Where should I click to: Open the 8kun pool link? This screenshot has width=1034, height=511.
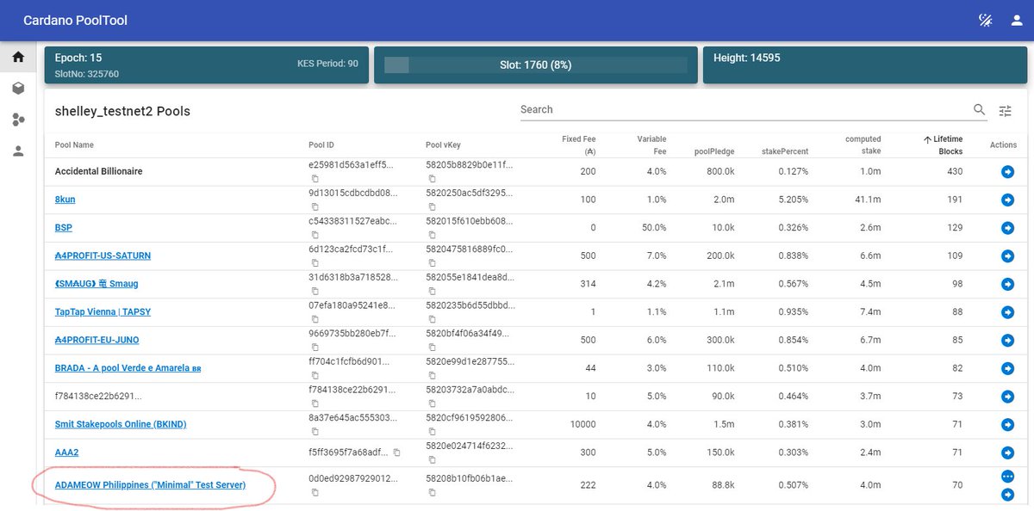(65, 200)
